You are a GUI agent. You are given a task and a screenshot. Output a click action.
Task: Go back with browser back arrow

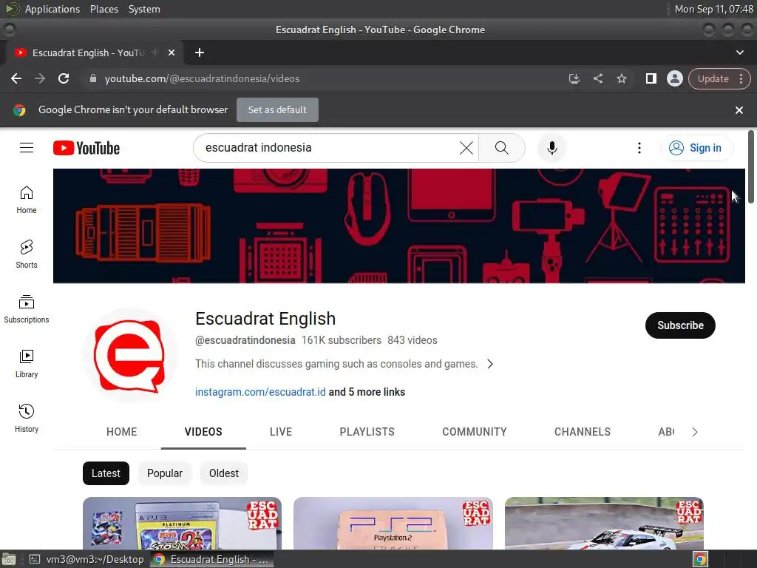tap(16, 78)
